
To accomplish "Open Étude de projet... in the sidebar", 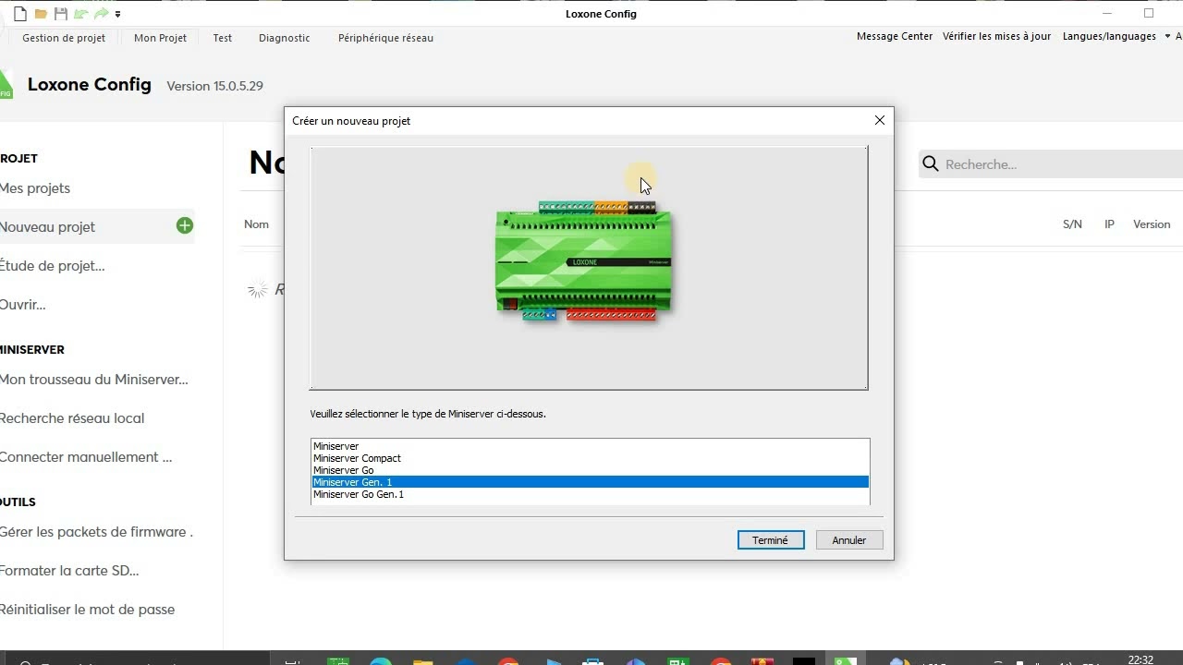I will point(53,266).
